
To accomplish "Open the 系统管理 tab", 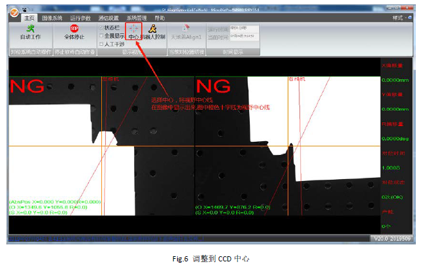I will (137, 18).
